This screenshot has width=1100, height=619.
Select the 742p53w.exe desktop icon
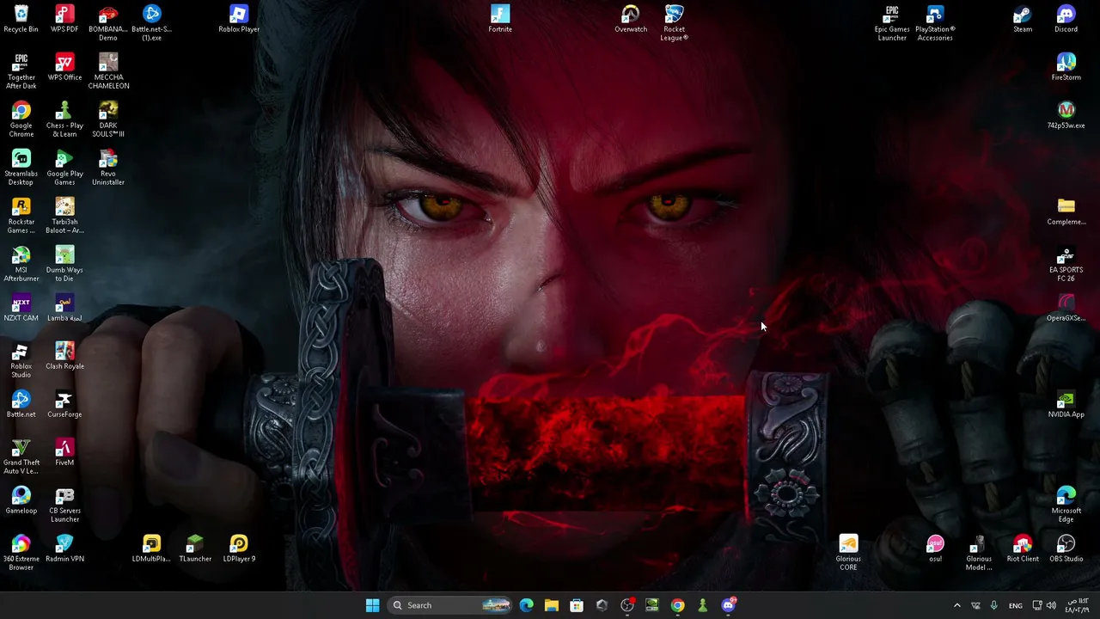(x=1066, y=115)
